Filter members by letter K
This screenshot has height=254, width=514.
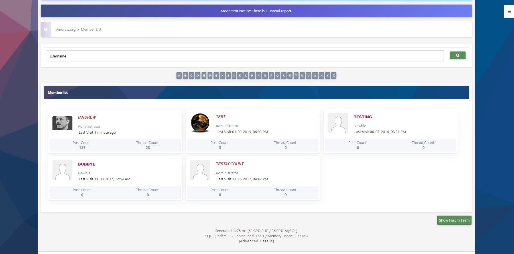pyautogui.click(x=240, y=76)
